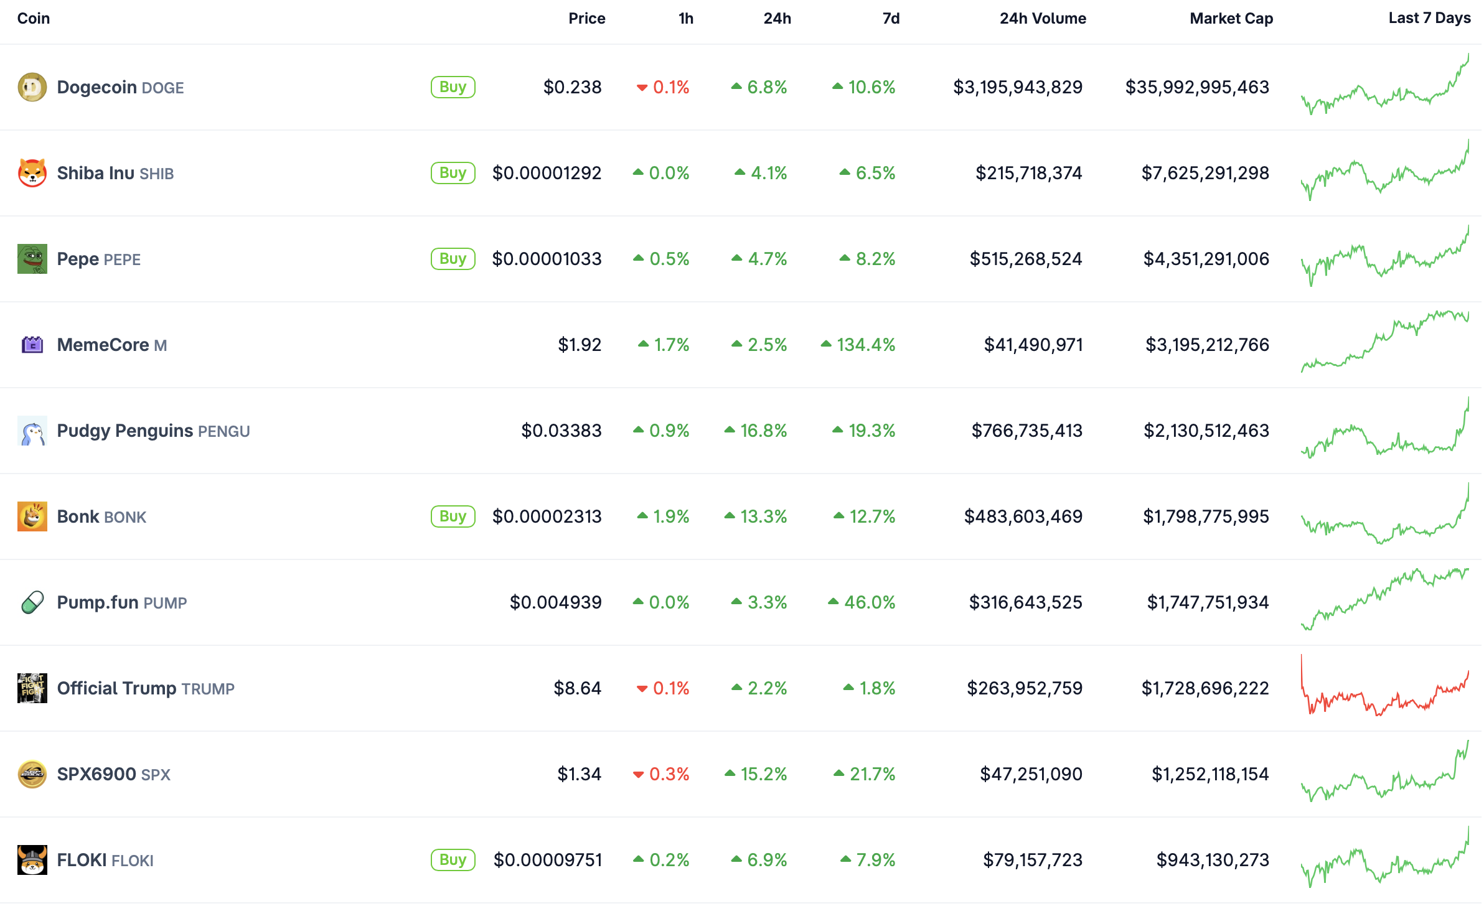Click the Shiba Inu coin logo
The image size is (1484, 906).
pos(32,173)
